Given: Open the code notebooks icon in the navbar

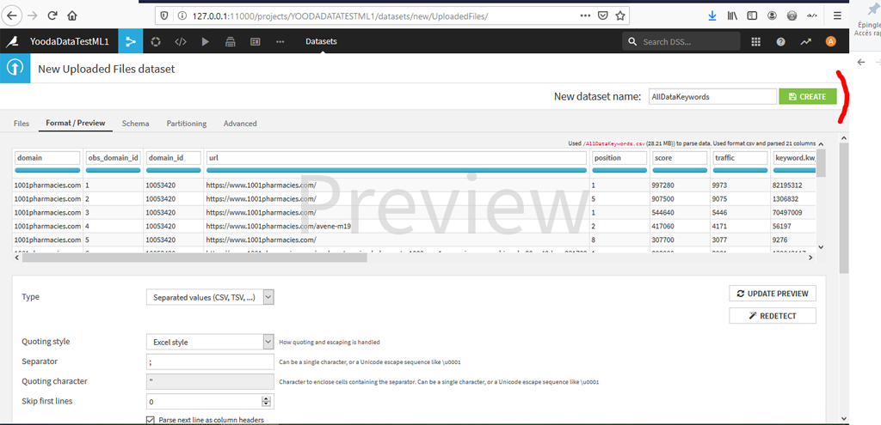Looking at the screenshot, I should pos(181,41).
